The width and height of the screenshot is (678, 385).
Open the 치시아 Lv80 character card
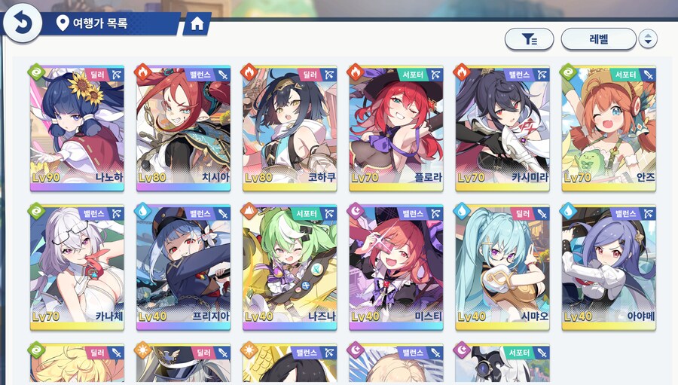[x=183, y=129]
